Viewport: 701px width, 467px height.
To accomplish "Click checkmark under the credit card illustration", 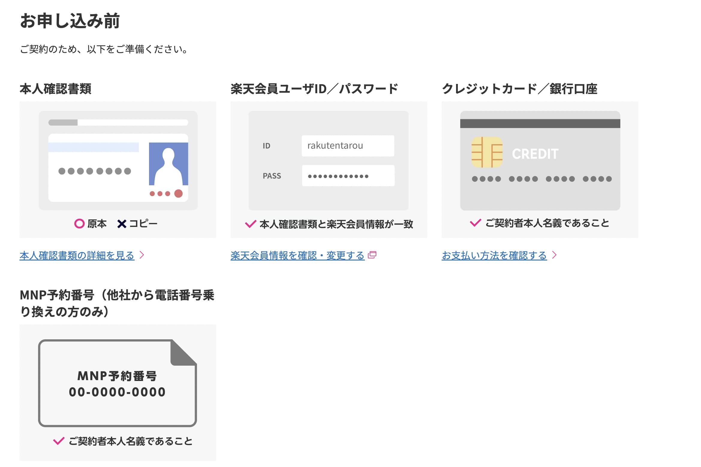I will [x=475, y=223].
